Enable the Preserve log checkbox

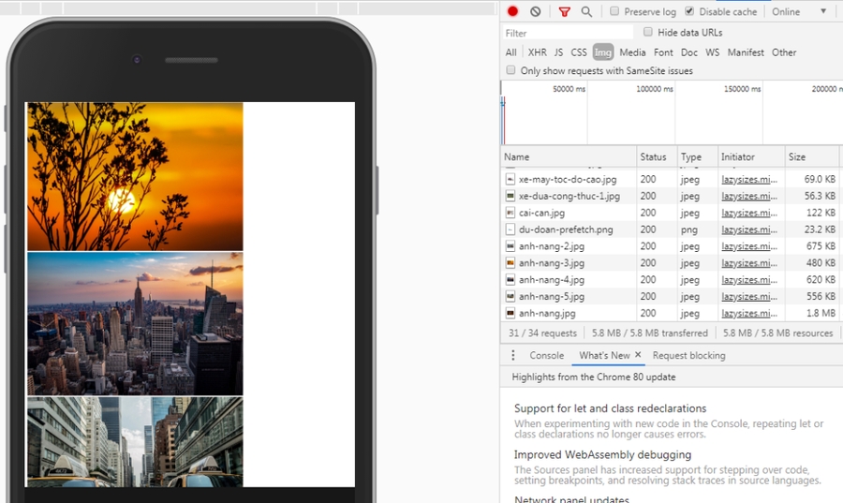pos(614,11)
